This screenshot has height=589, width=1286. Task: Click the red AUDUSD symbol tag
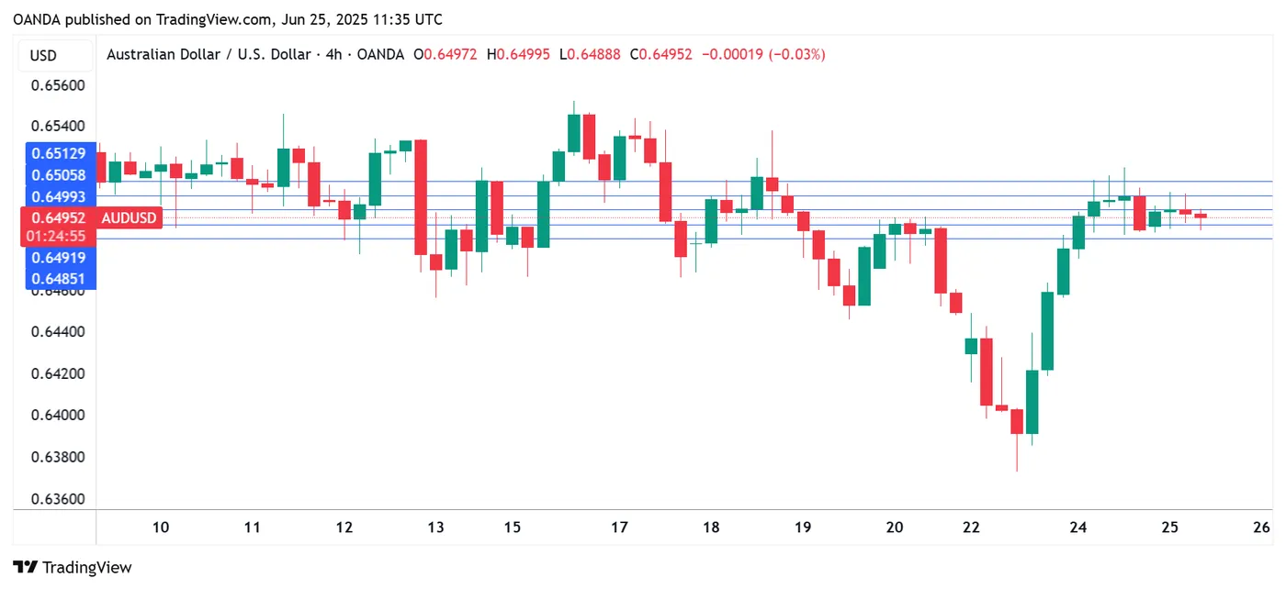pos(129,218)
